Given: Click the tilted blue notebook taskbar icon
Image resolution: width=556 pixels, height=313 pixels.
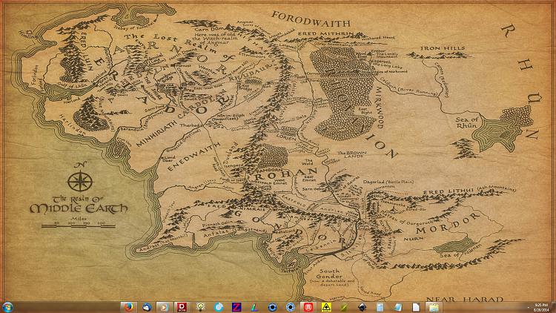Looking at the screenshot, I should (x=398, y=307).
